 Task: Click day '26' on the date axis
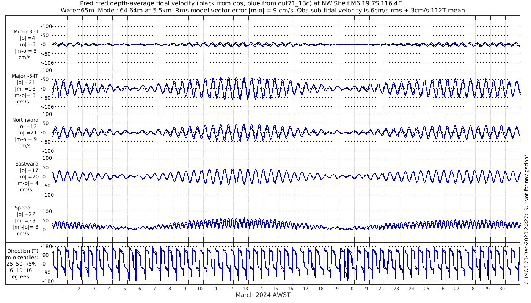441,289
